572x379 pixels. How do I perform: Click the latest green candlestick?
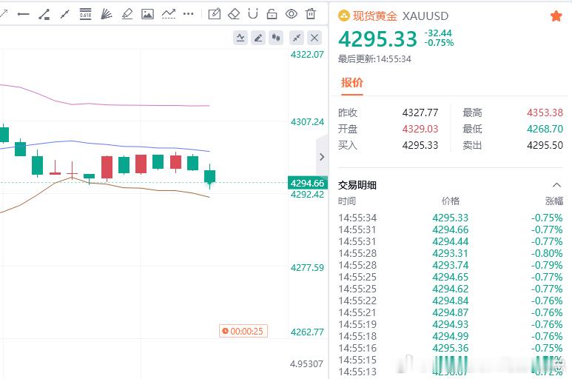point(209,177)
